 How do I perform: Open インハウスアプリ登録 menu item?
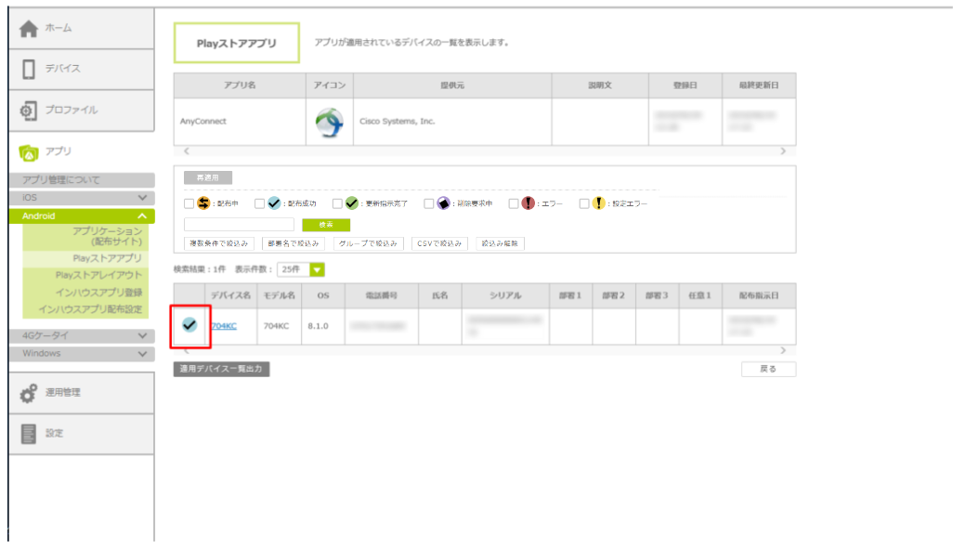(x=98, y=292)
